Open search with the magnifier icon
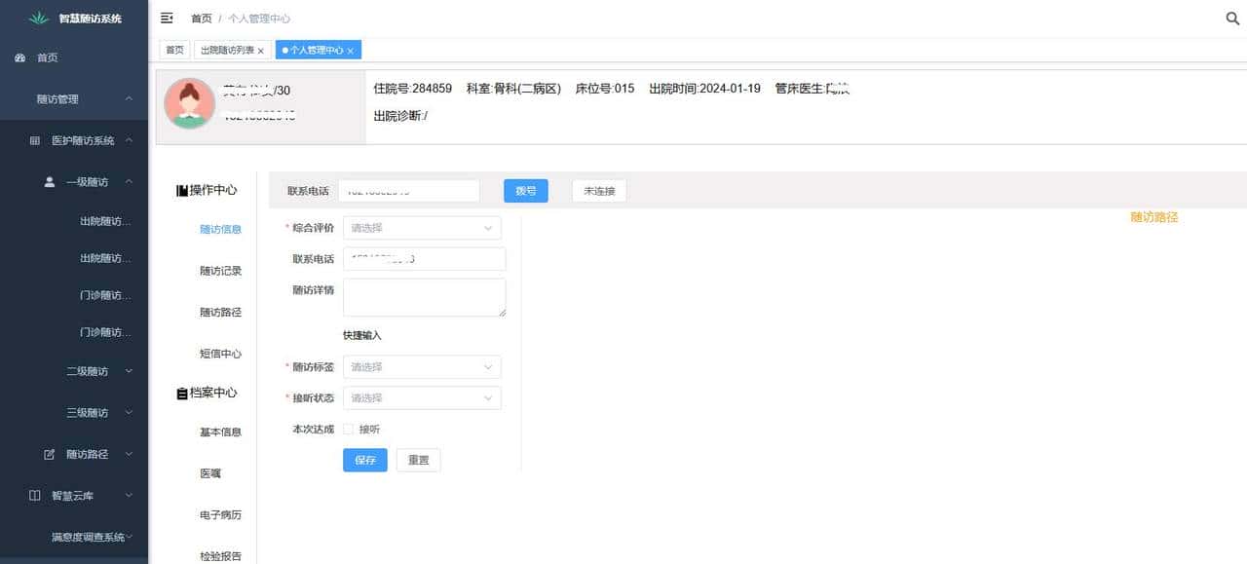The width and height of the screenshot is (1247, 564). (x=1231, y=17)
